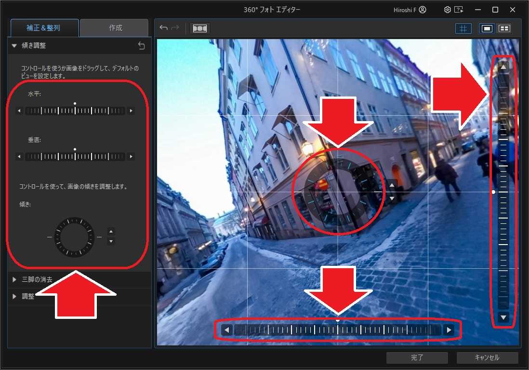
Task: Select the 補正＆整列 tab
Action: (x=44, y=27)
